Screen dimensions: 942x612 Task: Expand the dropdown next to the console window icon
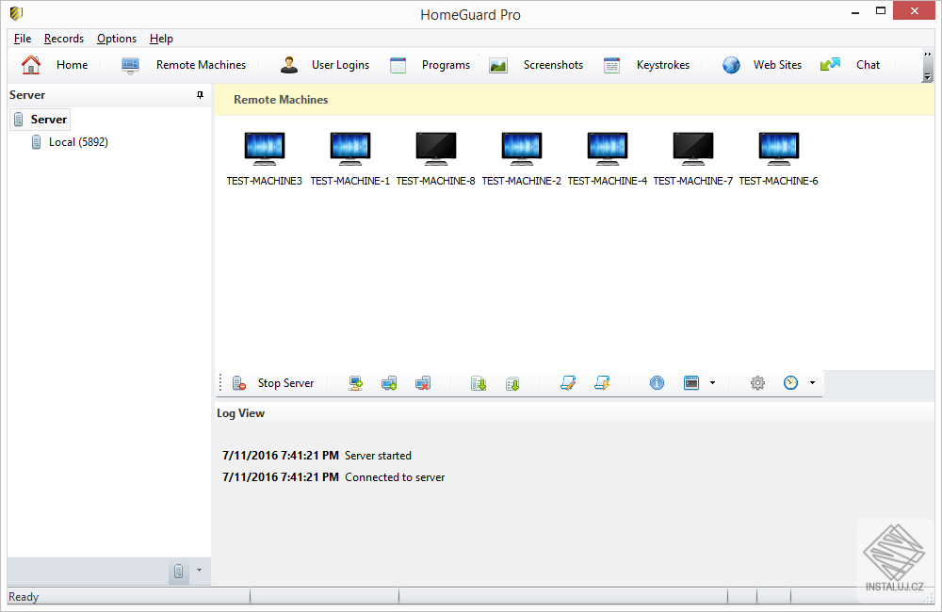712,383
